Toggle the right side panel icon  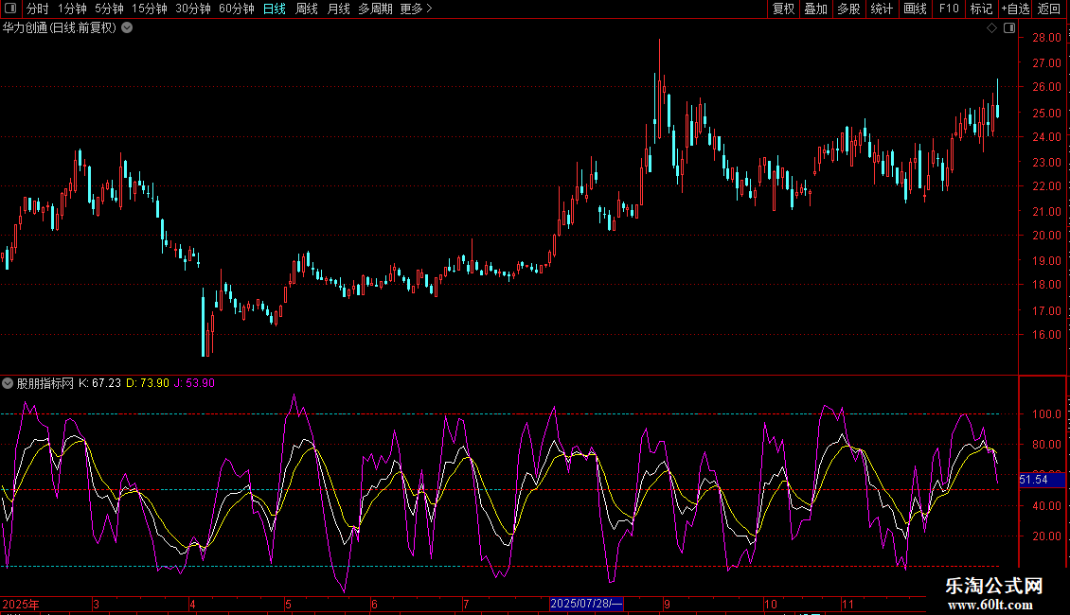1008,28
